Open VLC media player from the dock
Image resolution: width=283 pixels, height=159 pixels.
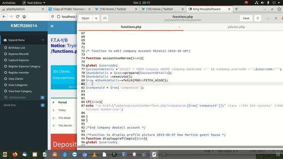[x=94, y=155]
